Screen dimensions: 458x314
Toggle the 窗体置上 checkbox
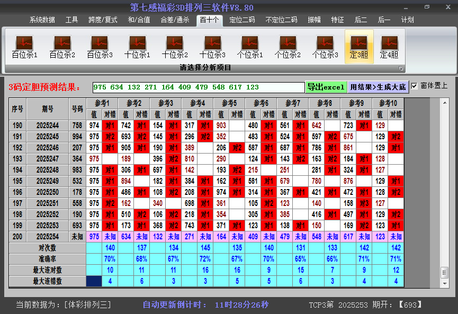click(415, 86)
